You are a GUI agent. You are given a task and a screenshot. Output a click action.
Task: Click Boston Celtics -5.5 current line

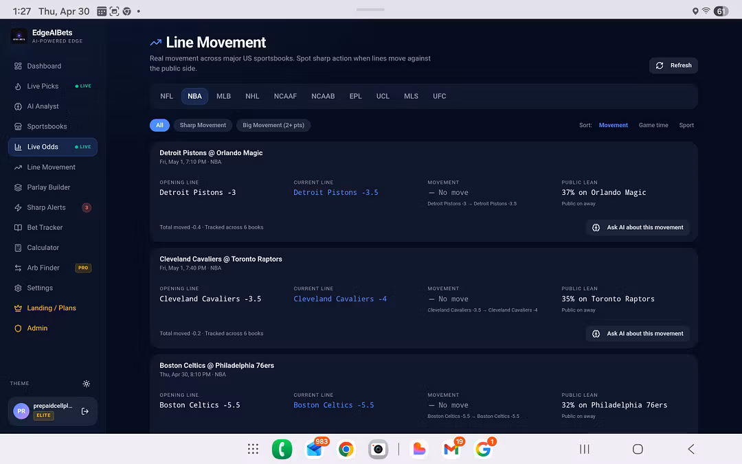[334, 406]
